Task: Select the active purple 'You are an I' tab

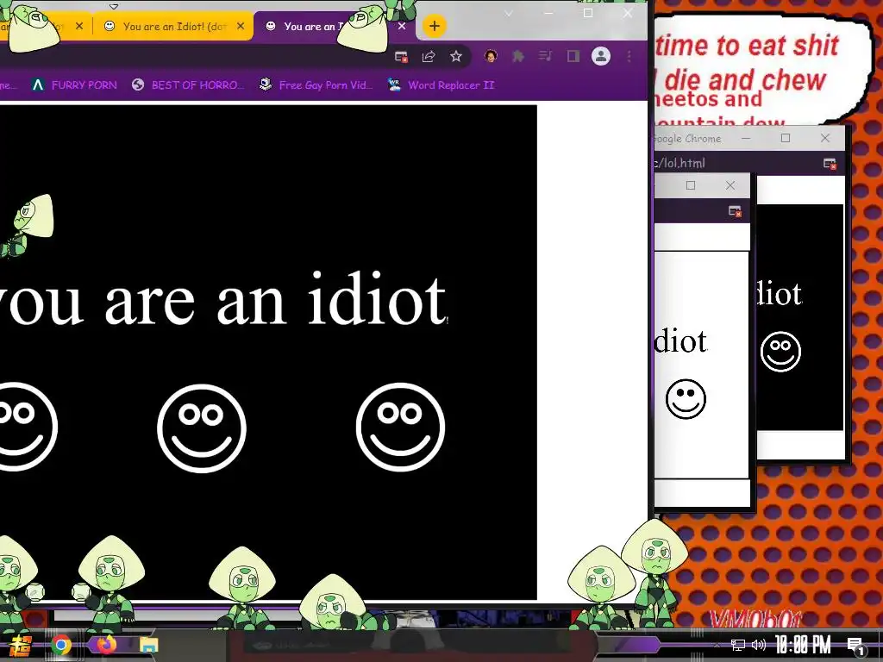Action: point(334,27)
